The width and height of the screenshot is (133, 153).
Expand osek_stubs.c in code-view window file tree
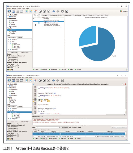[8, 119]
